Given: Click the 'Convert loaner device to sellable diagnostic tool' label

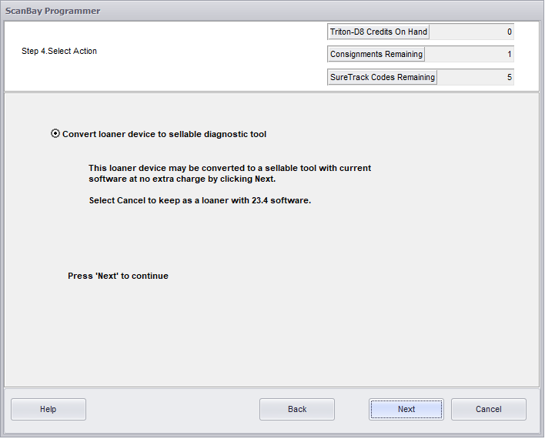Looking at the screenshot, I should click(x=164, y=134).
